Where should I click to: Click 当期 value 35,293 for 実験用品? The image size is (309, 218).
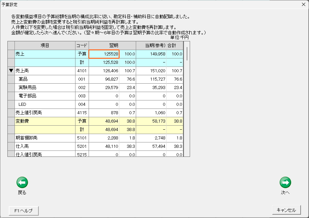(x=151, y=88)
